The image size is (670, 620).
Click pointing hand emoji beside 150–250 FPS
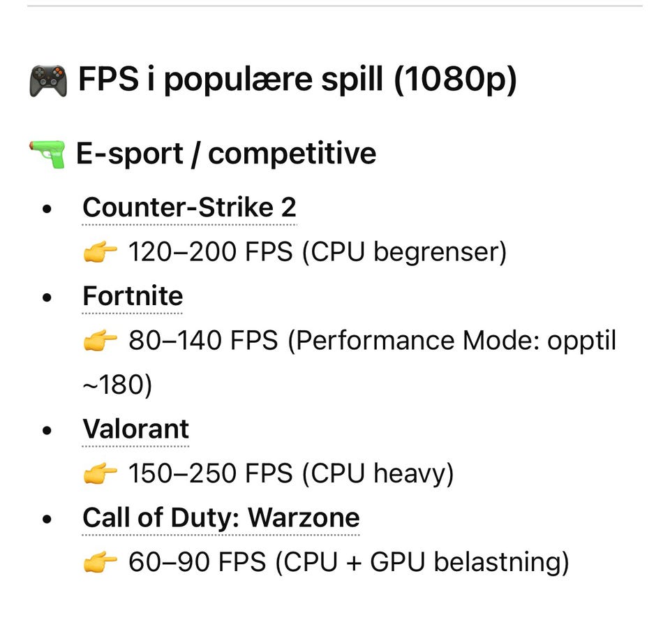[x=100, y=474]
